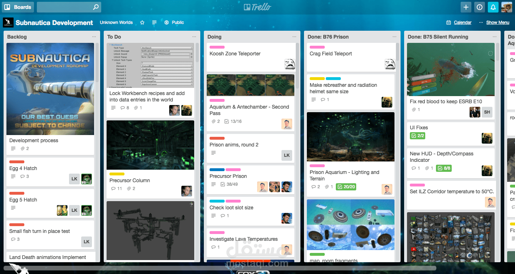Click 2/2 checklist badge on UI Fixes
The width and height of the screenshot is (515, 274).
tap(417, 136)
